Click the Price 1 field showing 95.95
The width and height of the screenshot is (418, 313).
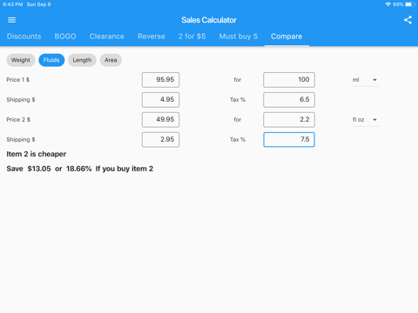160,80
